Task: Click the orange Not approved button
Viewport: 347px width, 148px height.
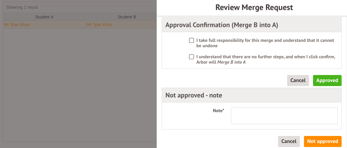Action: [323, 141]
